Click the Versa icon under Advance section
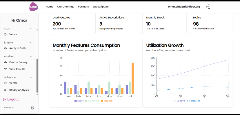The height and width of the screenshot is (115, 240). pos(6,83)
